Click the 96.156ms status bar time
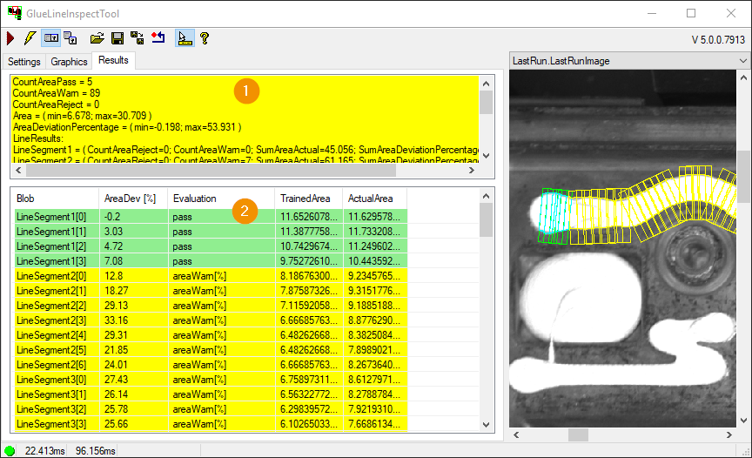752x458 pixels. (x=96, y=451)
